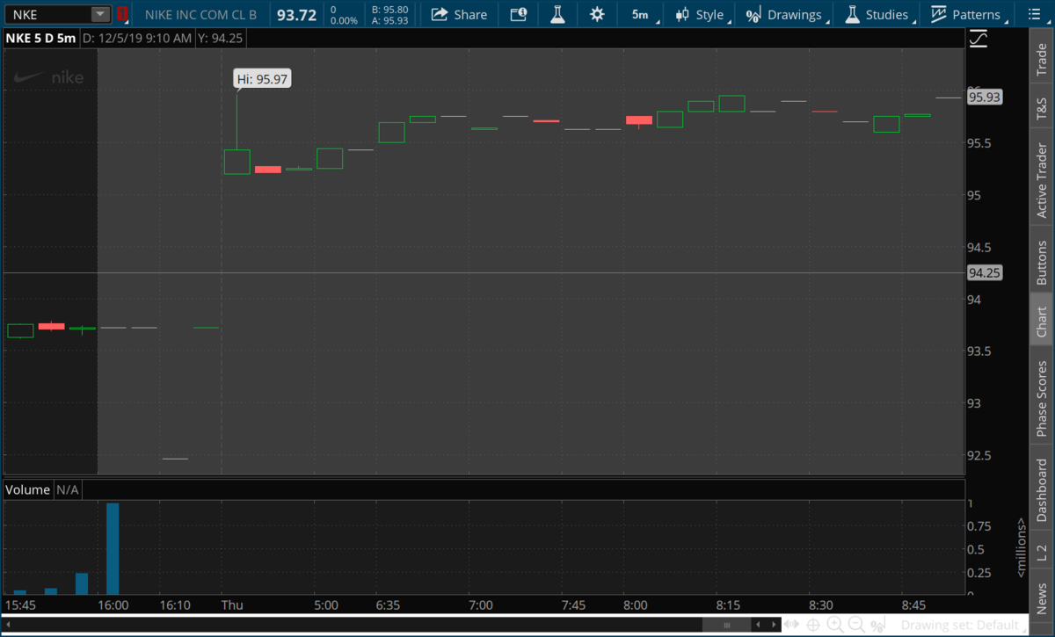The width and height of the screenshot is (1055, 637).
Task: Open the thinkScript flask icon
Action: [557, 14]
